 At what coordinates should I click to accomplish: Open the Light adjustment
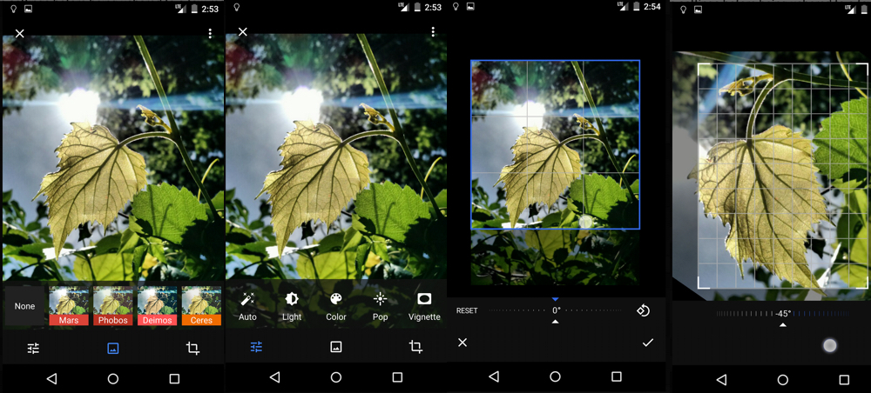[292, 307]
